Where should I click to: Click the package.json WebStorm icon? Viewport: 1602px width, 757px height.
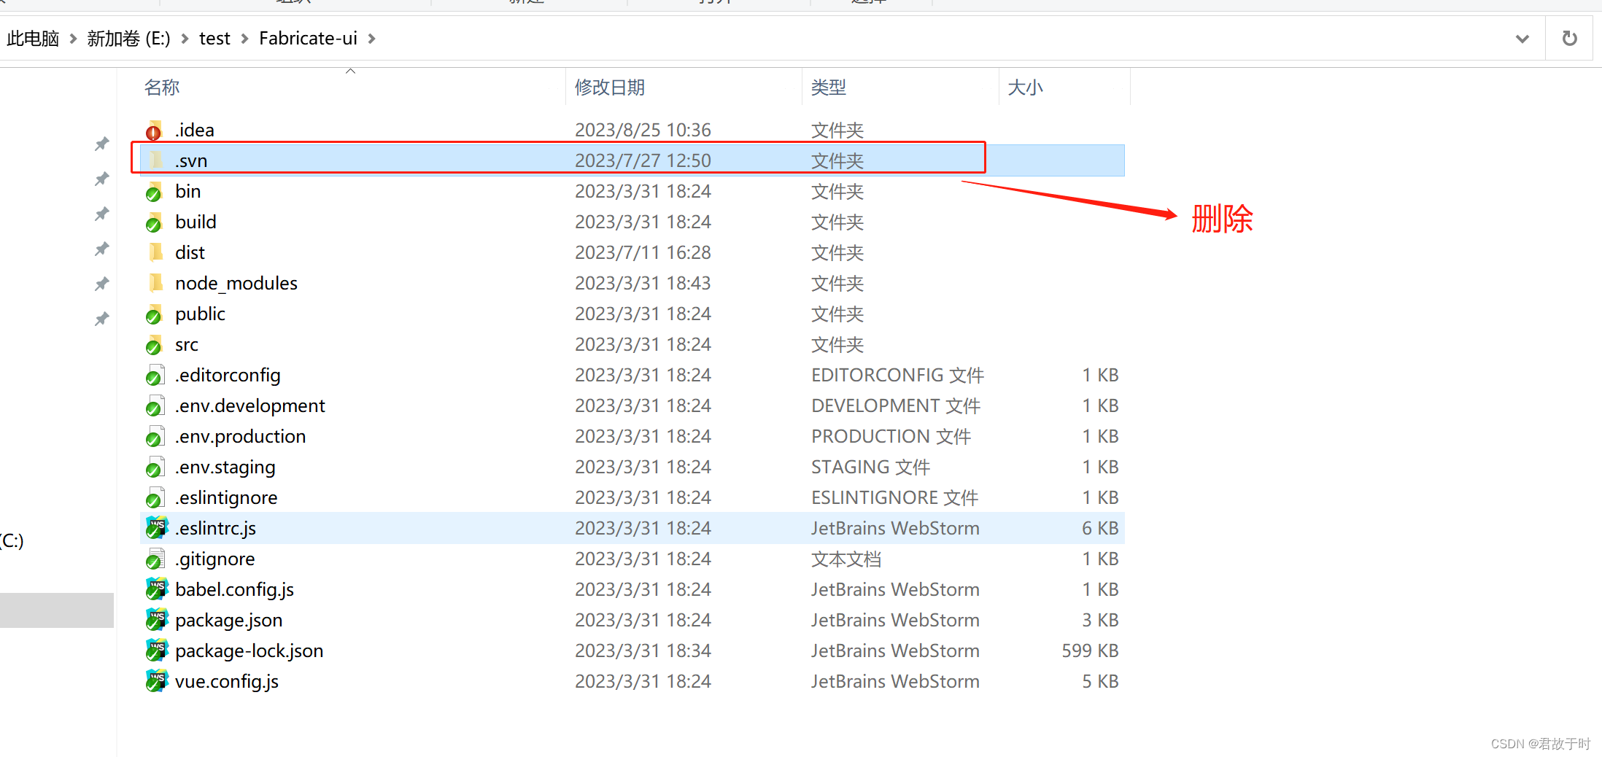(156, 620)
